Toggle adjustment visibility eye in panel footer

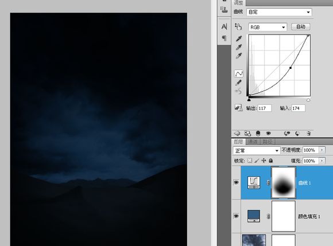pyautogui.click(x=269, y=134)
